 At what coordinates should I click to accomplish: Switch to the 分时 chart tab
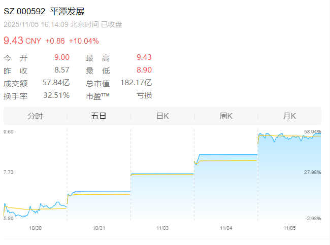[x=35, y=116]
